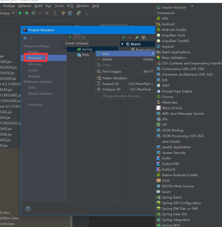Viewport: 222px width, 227px height.
Task: Open the Window menu
Action: (x=82, y=6)
